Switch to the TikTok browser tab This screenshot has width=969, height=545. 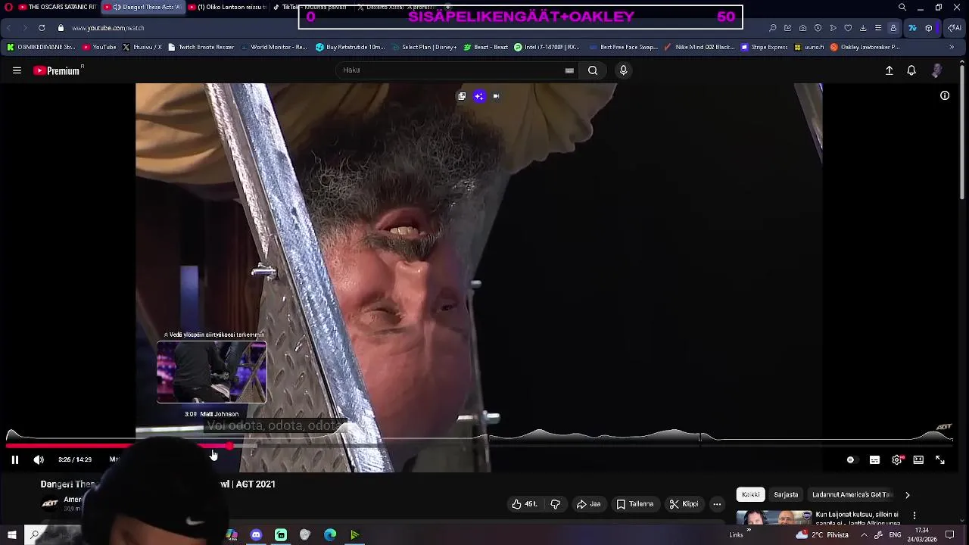click(310, 7)
